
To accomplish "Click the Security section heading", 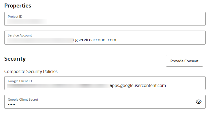I will [15, 59].
